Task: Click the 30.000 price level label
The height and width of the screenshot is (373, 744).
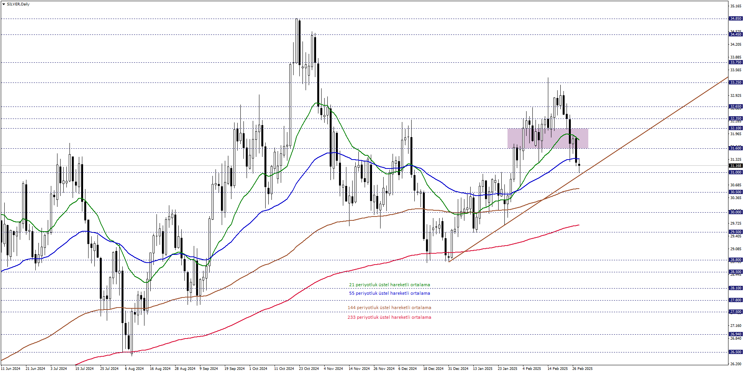Action: 735,212
